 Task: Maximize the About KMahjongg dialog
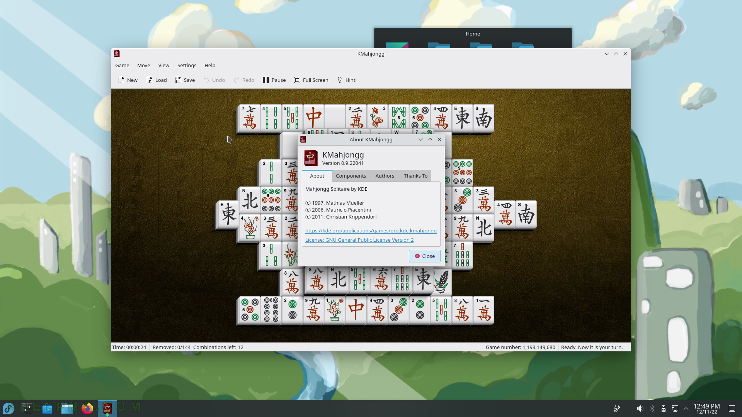coord(430,139)
